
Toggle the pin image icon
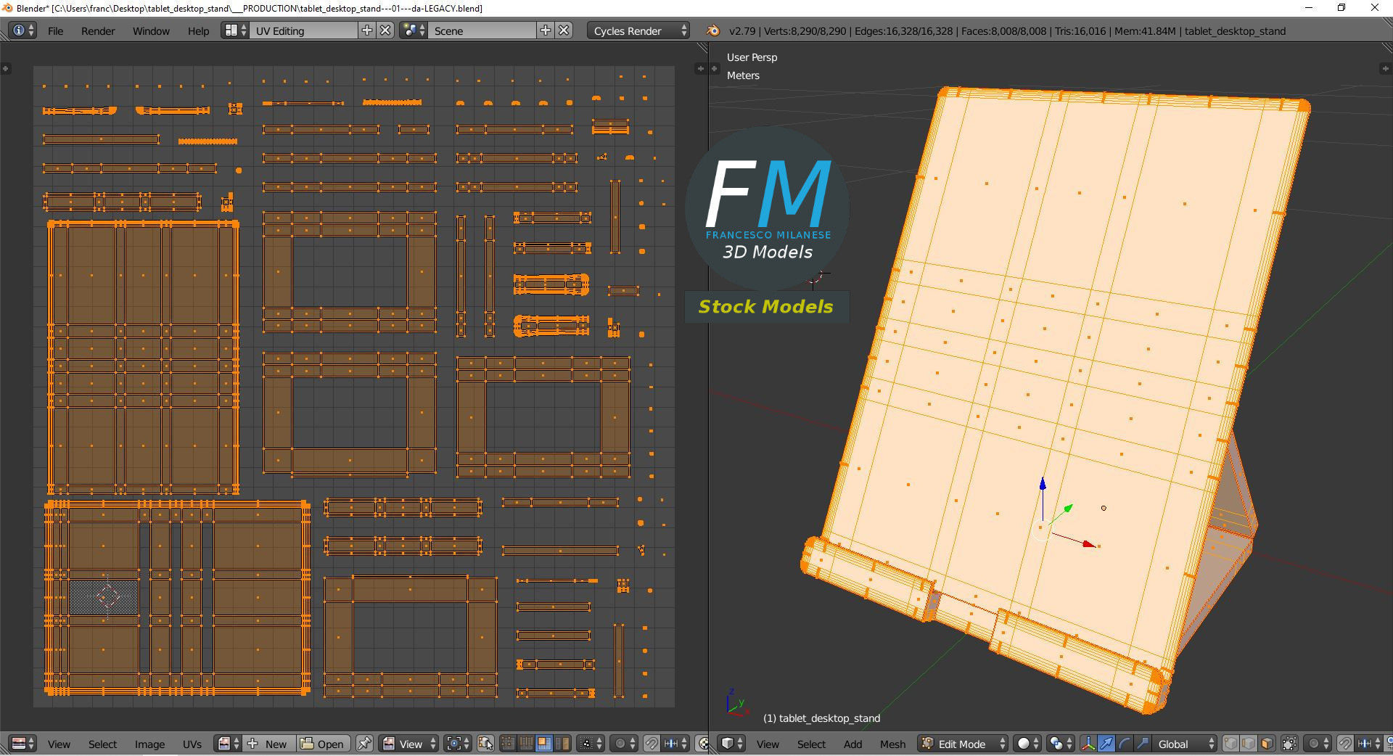coord(364,744)
